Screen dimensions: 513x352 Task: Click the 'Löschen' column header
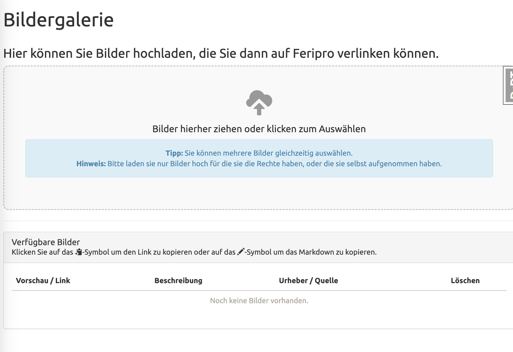click(465, 280)
